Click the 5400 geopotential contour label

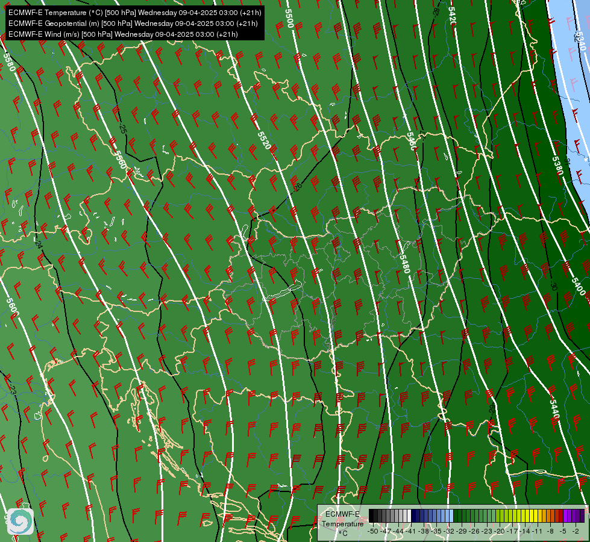click(x=579, y=287)
